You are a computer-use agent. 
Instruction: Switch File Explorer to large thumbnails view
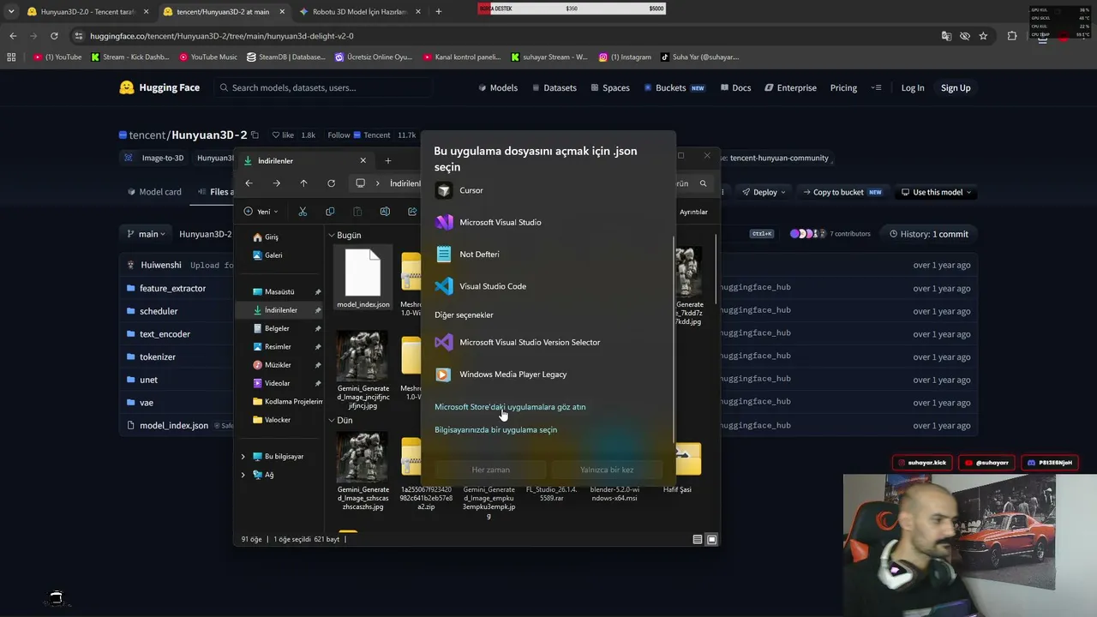tap(711, 540)
